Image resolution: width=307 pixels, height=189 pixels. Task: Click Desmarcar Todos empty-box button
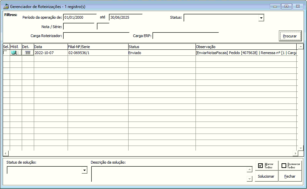pos(290,166)
